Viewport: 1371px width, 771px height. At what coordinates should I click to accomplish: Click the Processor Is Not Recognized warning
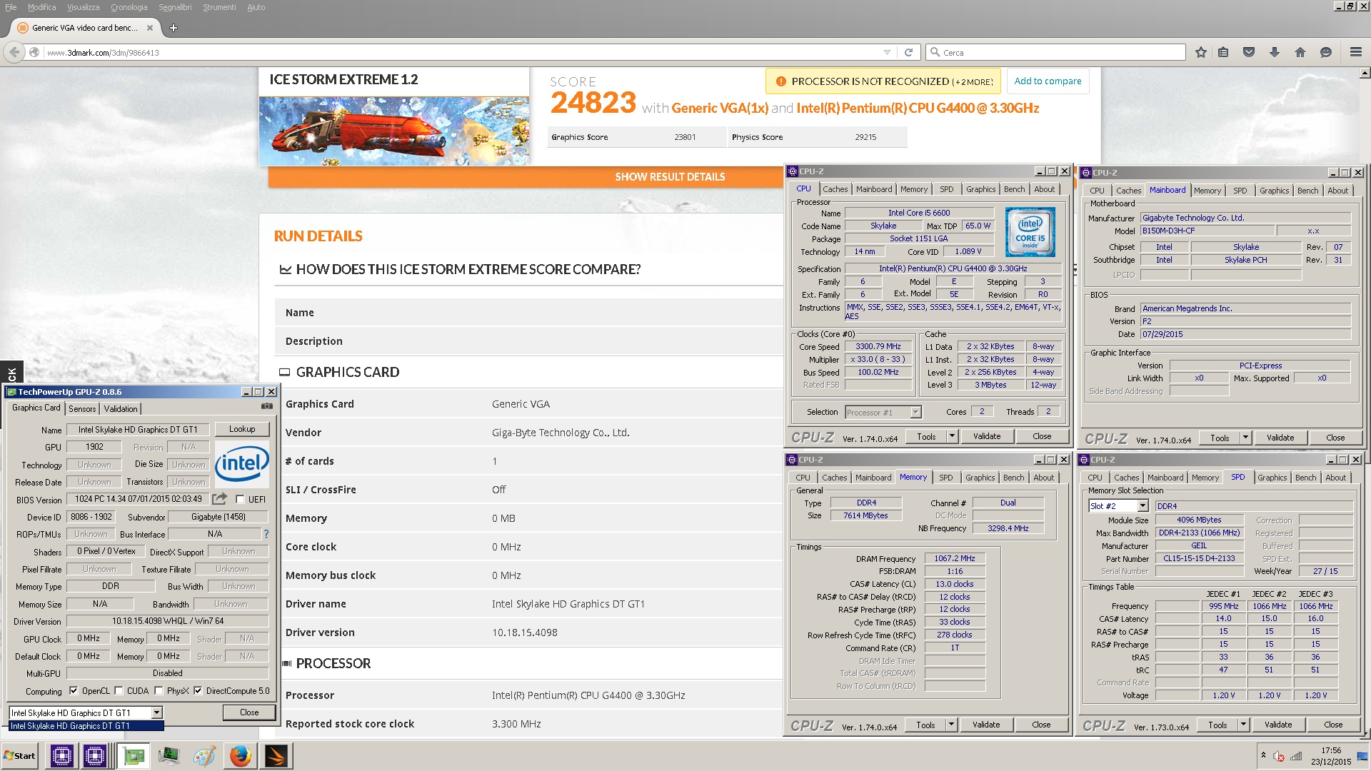883,81
